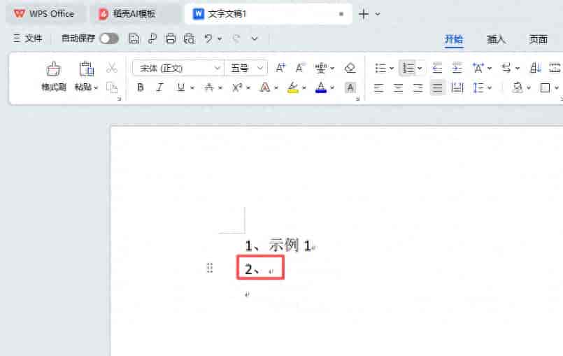Viewport: 563px width, 356px height.
Task: Click the Paste (粘贴) clipboard icon
Action: coord(86,69)
